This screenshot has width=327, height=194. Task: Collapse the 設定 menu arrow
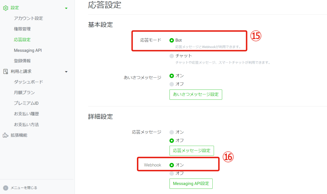(66, 8)
